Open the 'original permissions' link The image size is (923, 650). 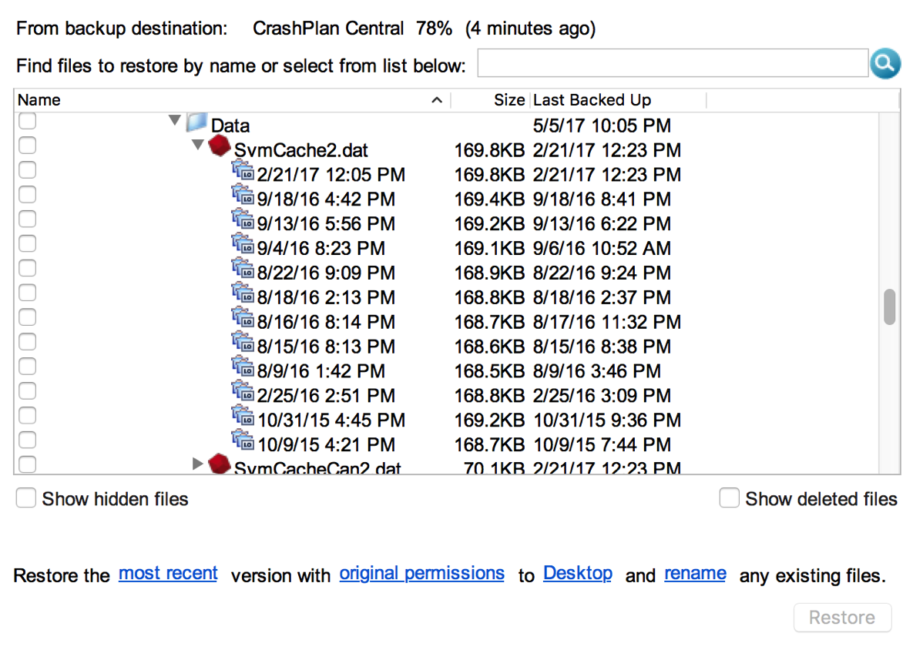[421, 574]
